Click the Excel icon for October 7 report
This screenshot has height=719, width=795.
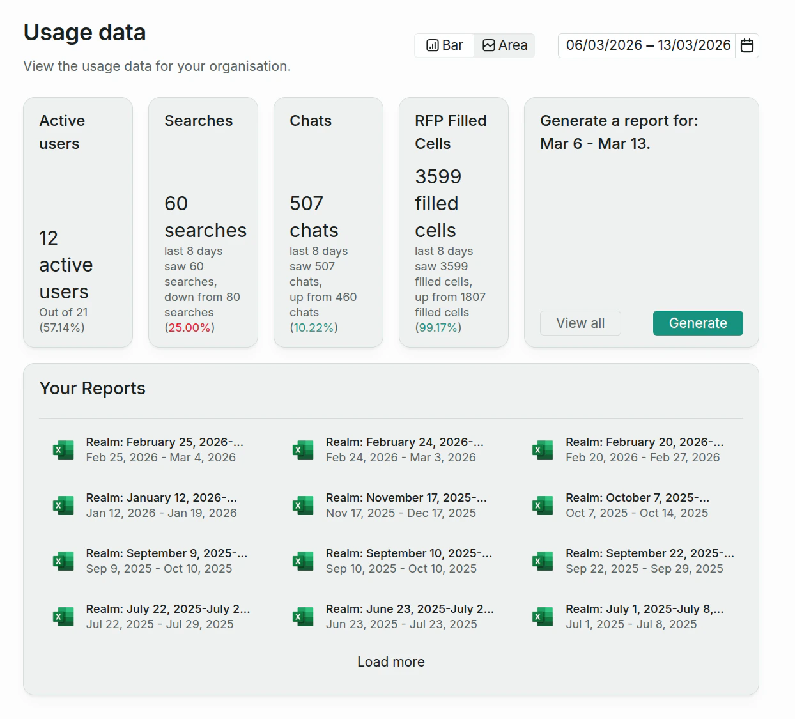tap(543, 505)
